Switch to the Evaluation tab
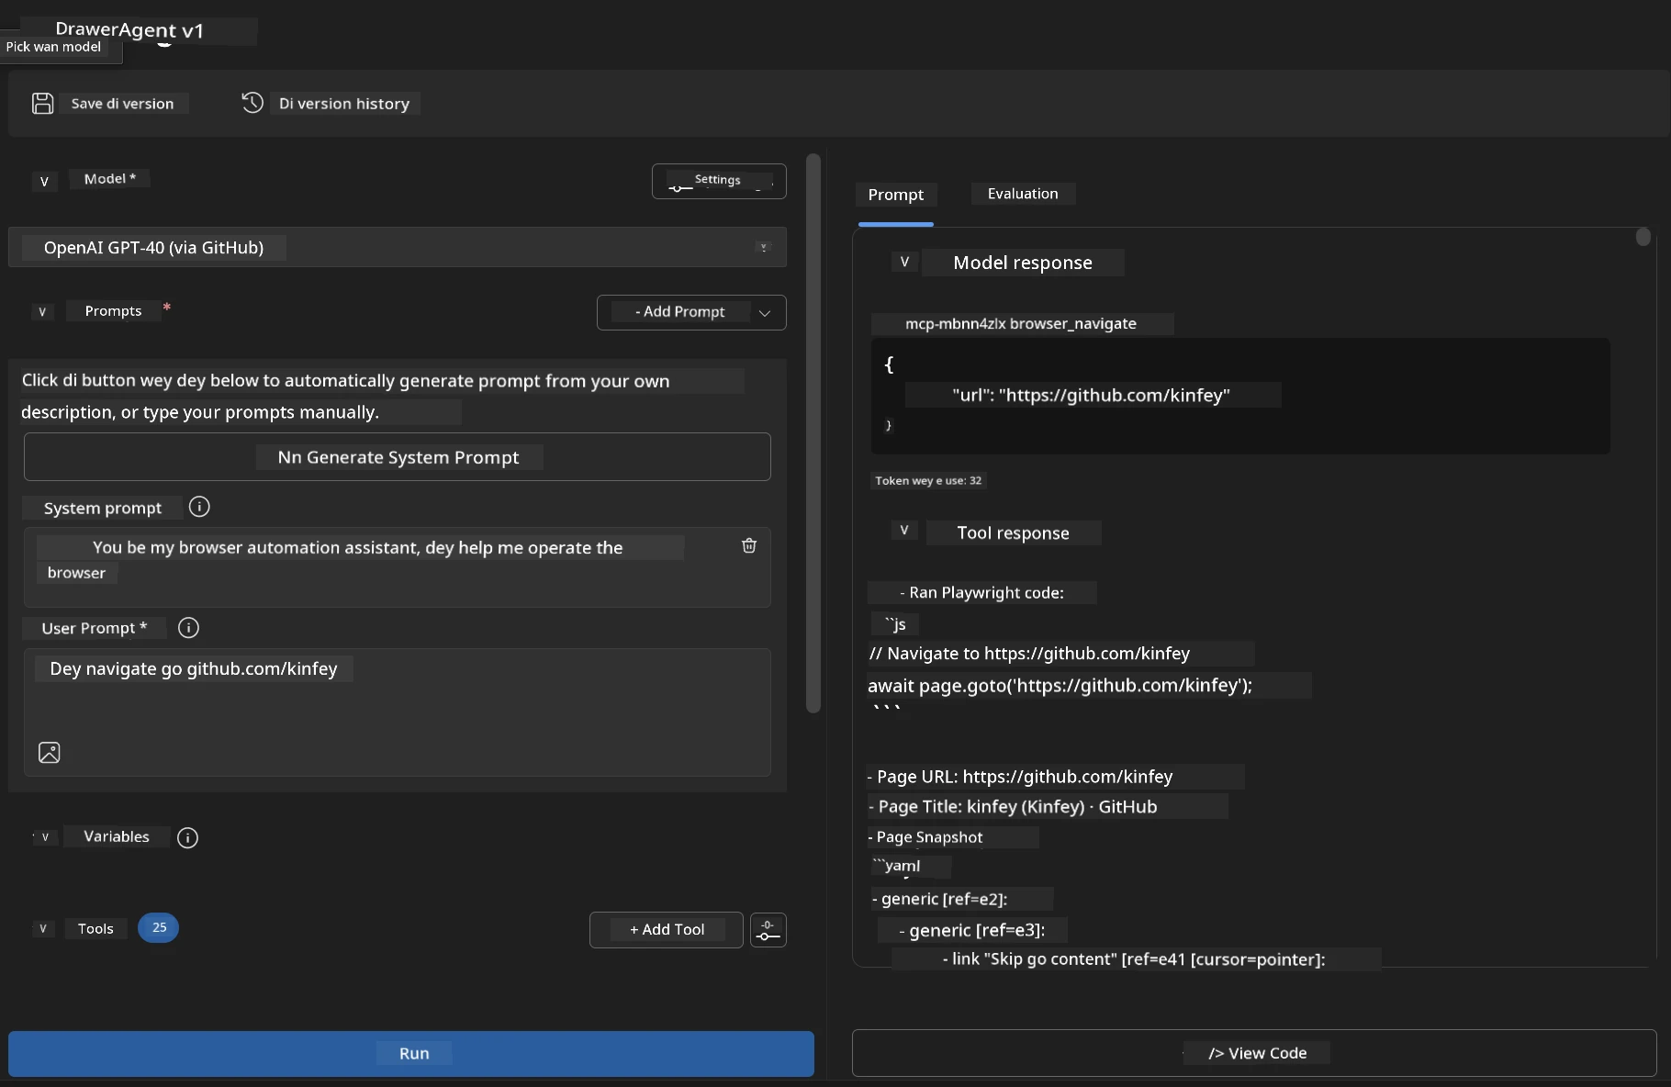 click(1023, 194)
